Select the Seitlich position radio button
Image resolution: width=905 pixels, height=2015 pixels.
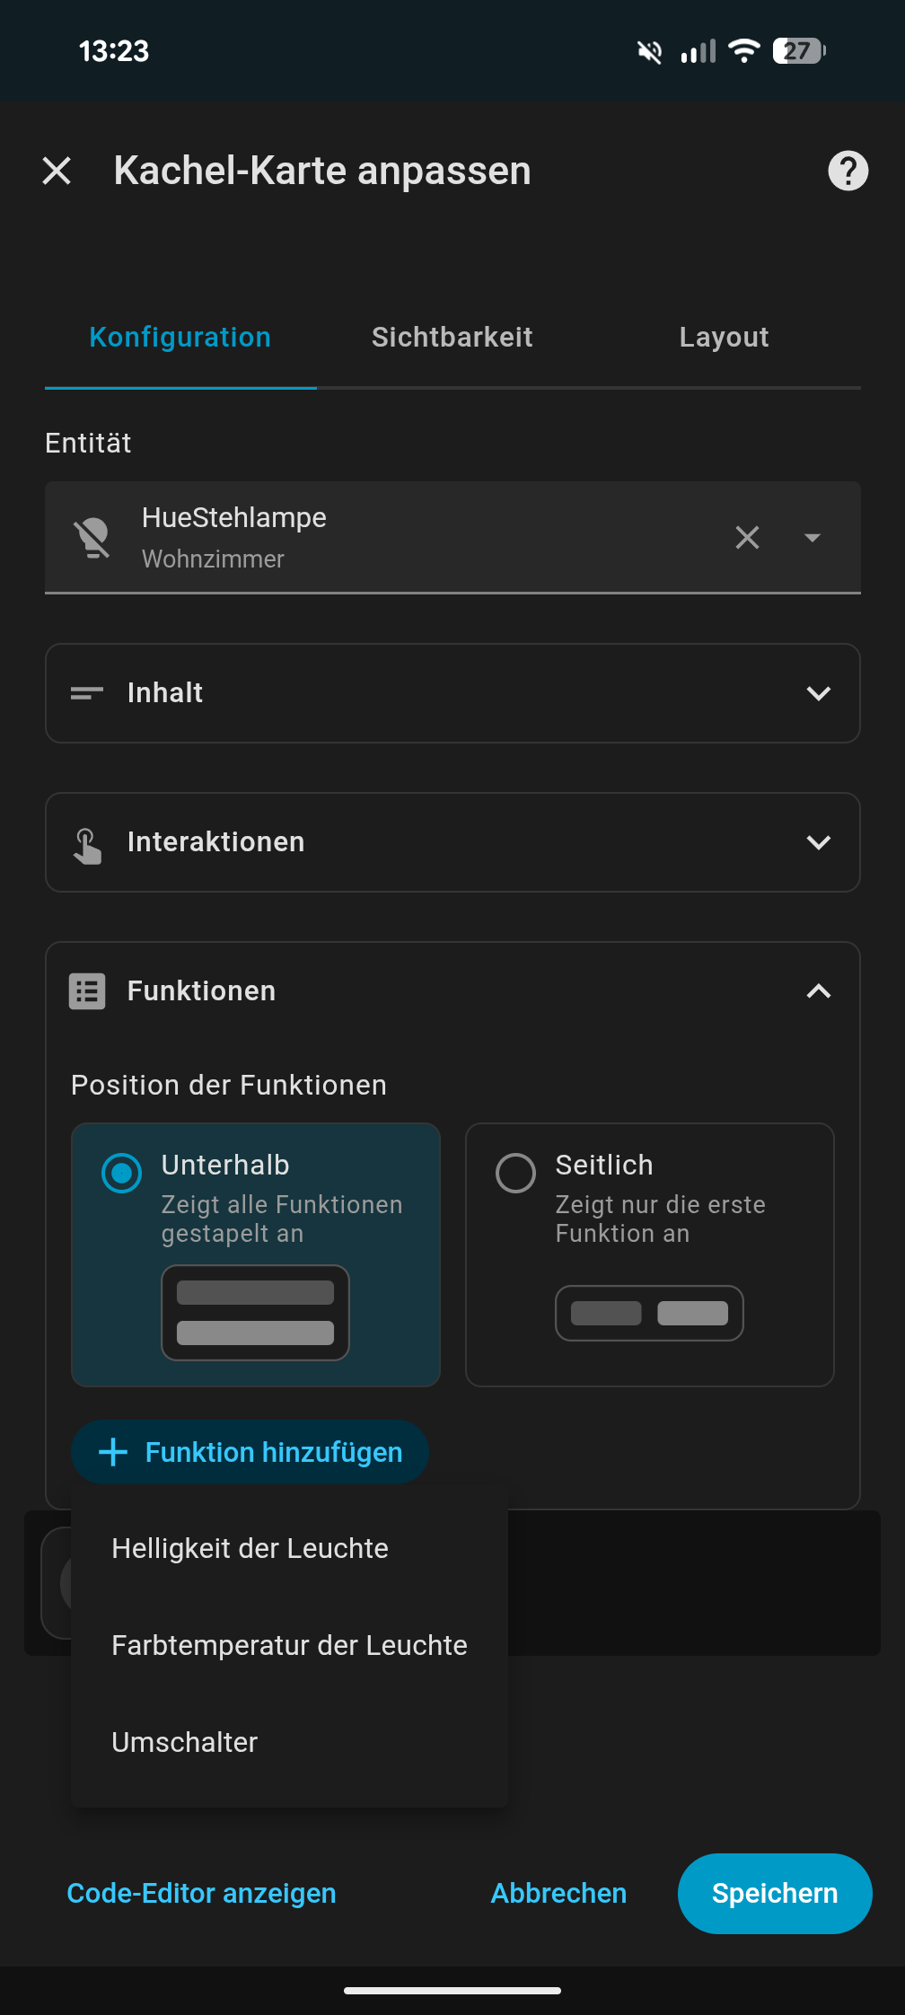click(x=516, y=1173)
